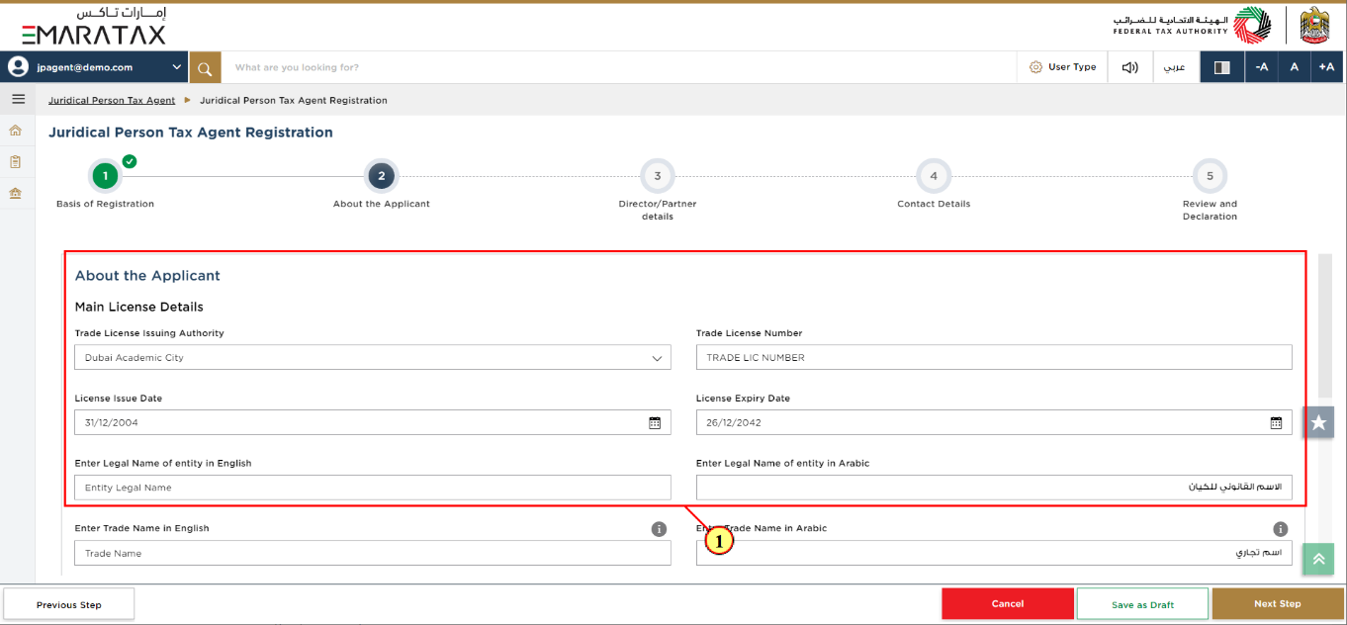Open the clipboard sidebar icon

(15, 161)
